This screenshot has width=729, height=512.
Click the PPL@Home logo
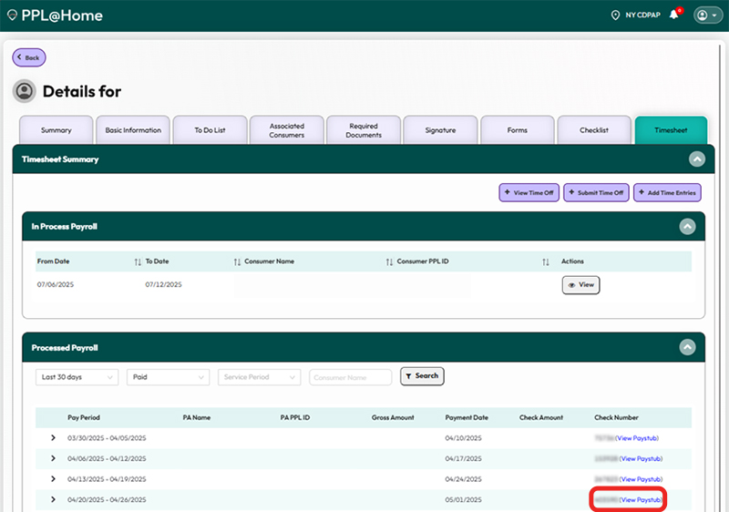point(55,15)
